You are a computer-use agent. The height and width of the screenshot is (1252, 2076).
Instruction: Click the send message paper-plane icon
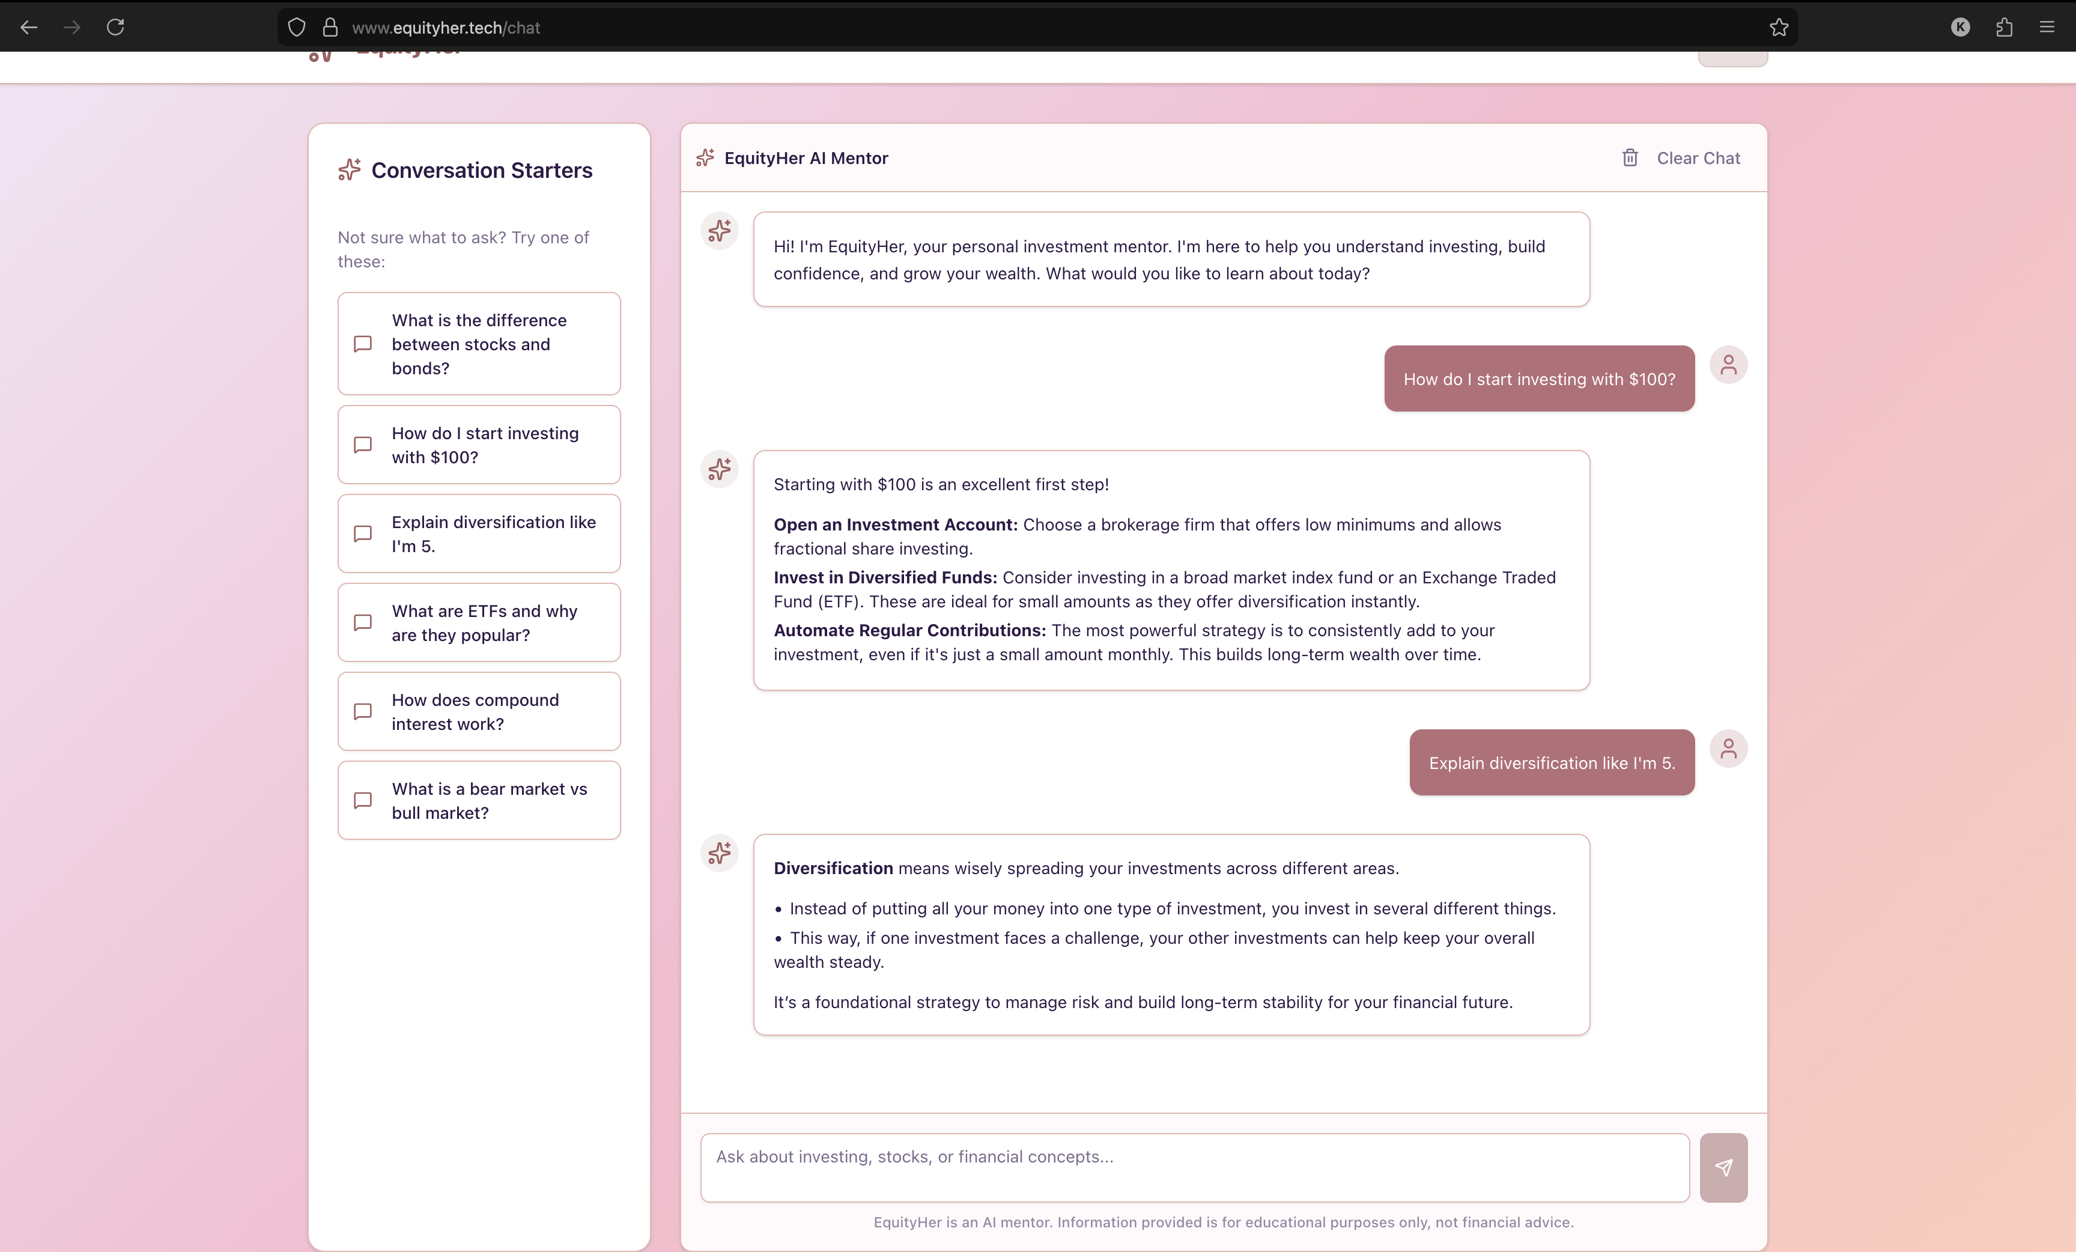click(1723, 1167)
